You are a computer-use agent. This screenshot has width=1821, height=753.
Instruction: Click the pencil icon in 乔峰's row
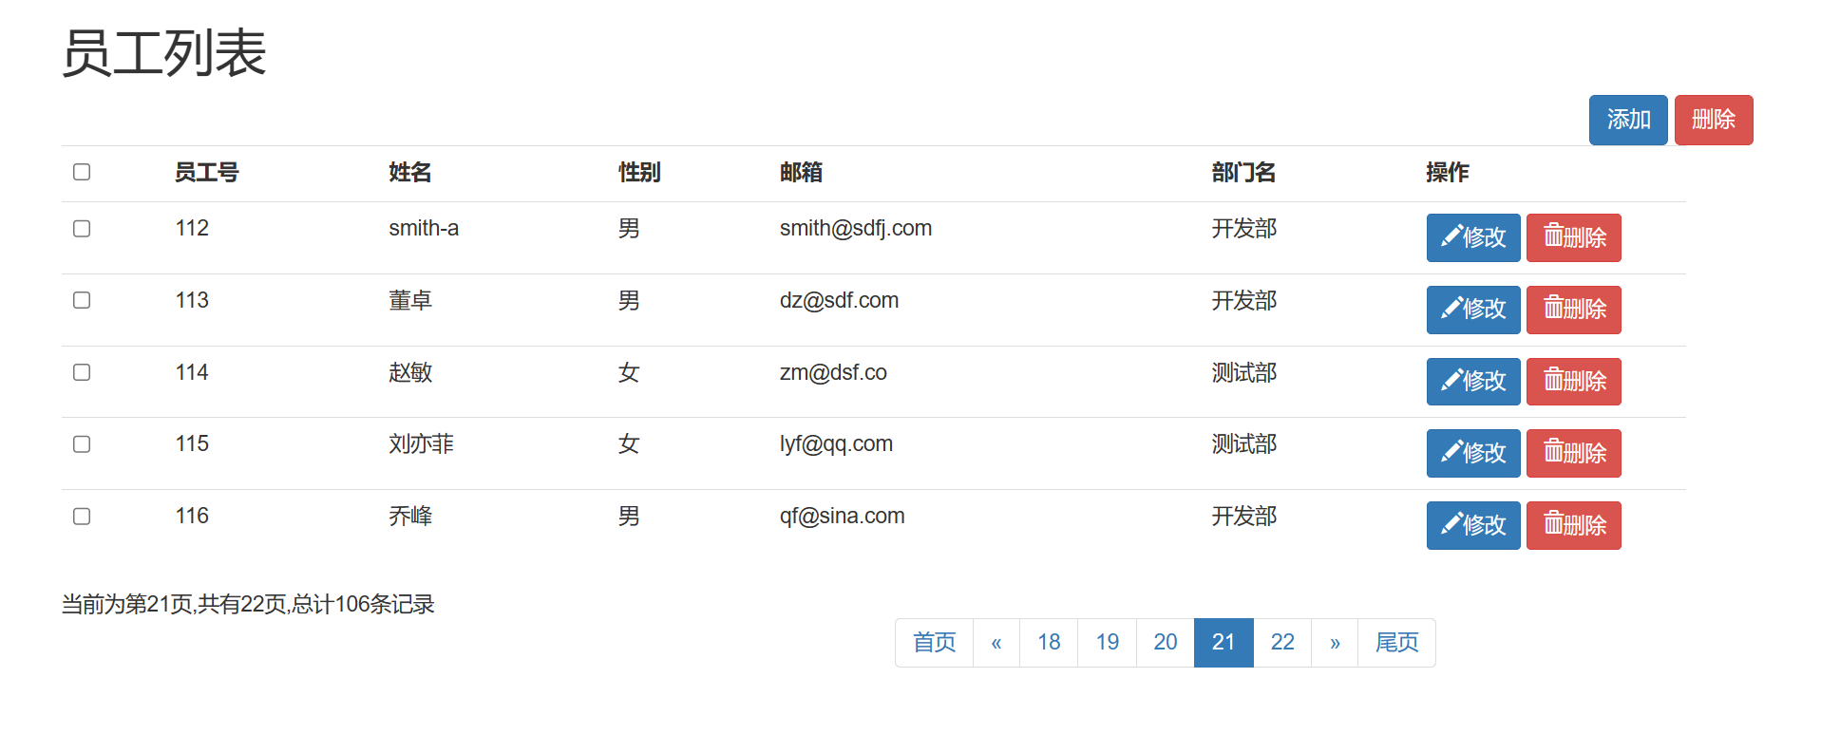point(1451,524)
